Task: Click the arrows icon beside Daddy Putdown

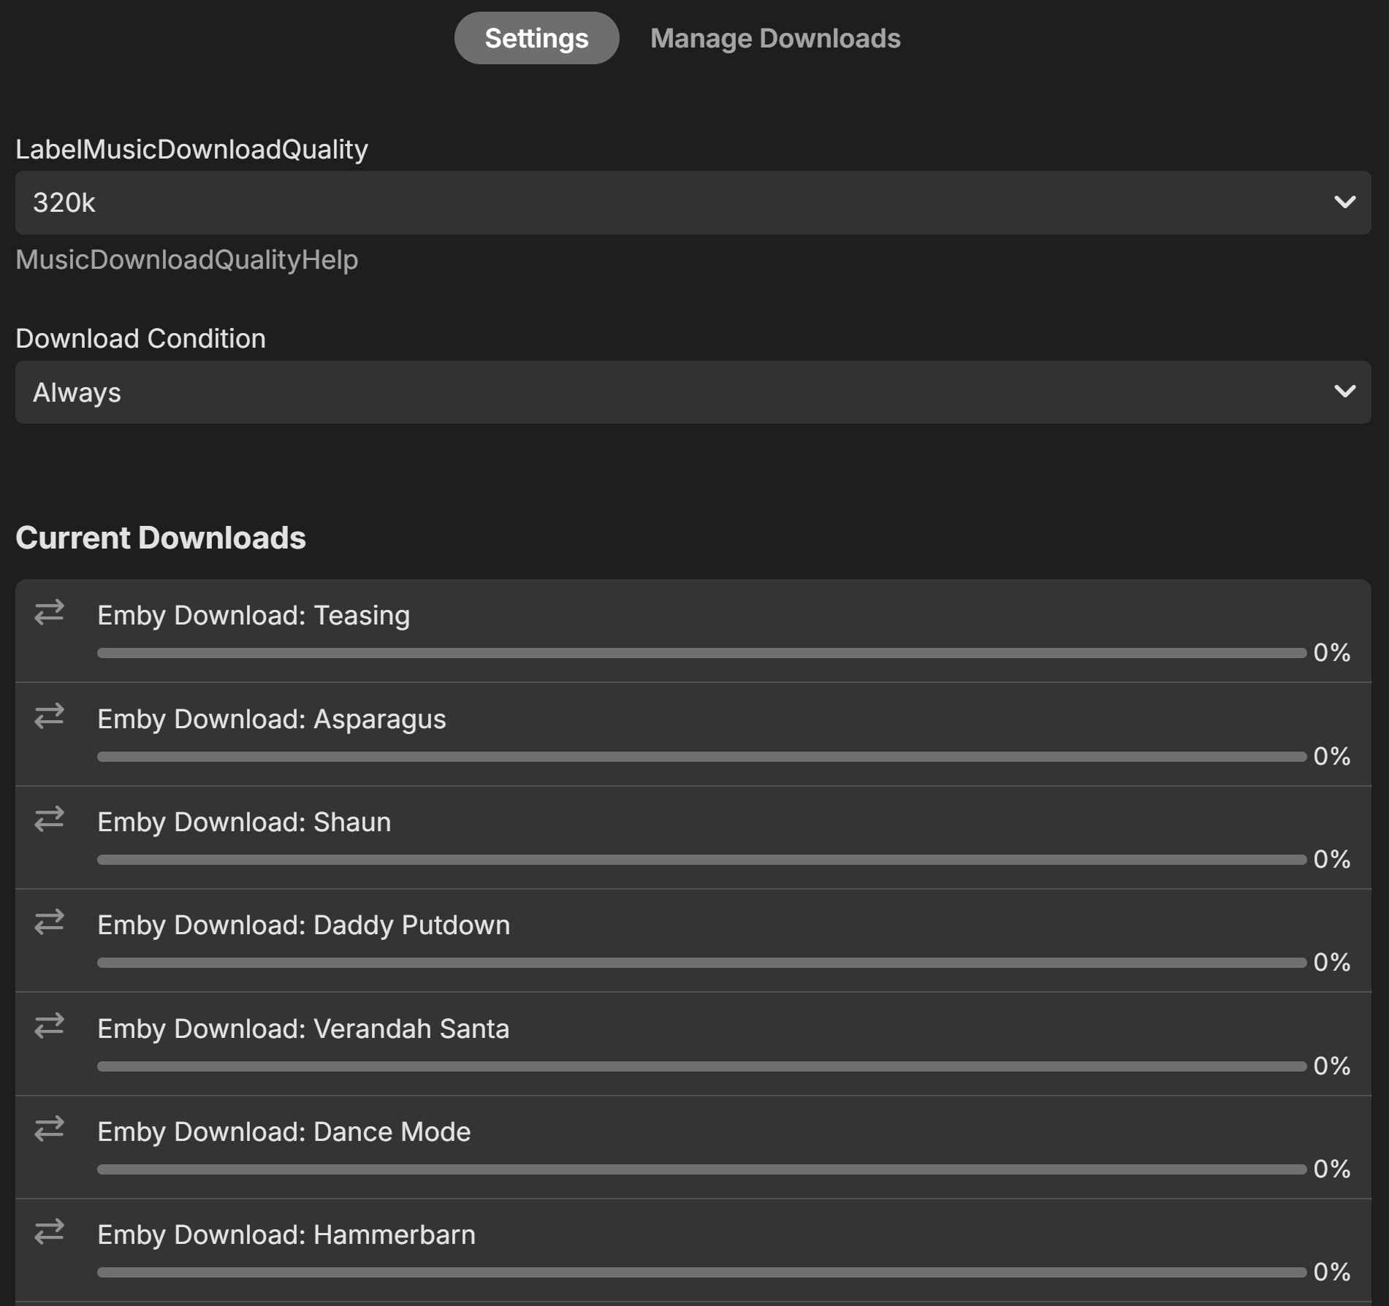Action: pos(49,922)
